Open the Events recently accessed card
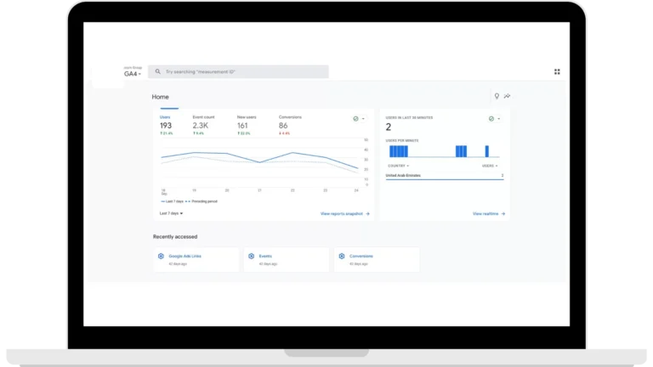The image size is (653, 367). click(286, 260)
